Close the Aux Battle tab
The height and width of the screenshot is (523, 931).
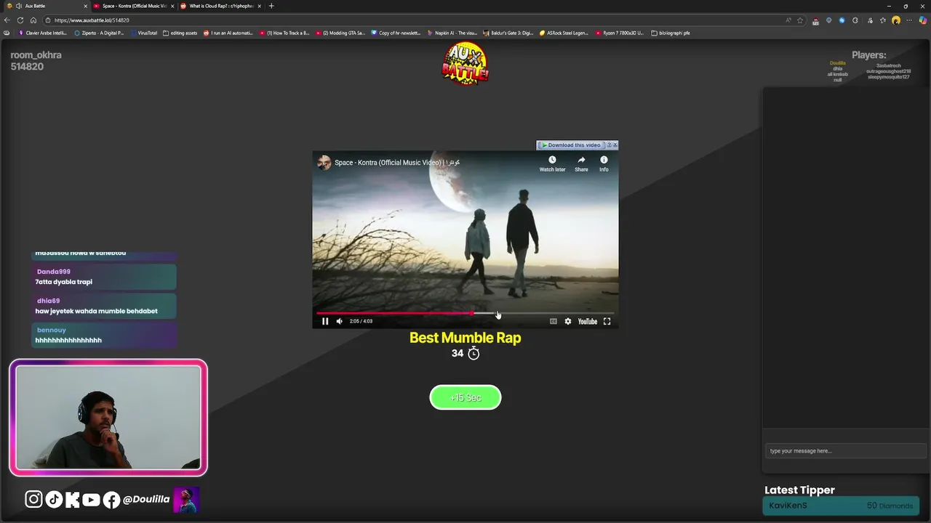(x=85, y=6)
